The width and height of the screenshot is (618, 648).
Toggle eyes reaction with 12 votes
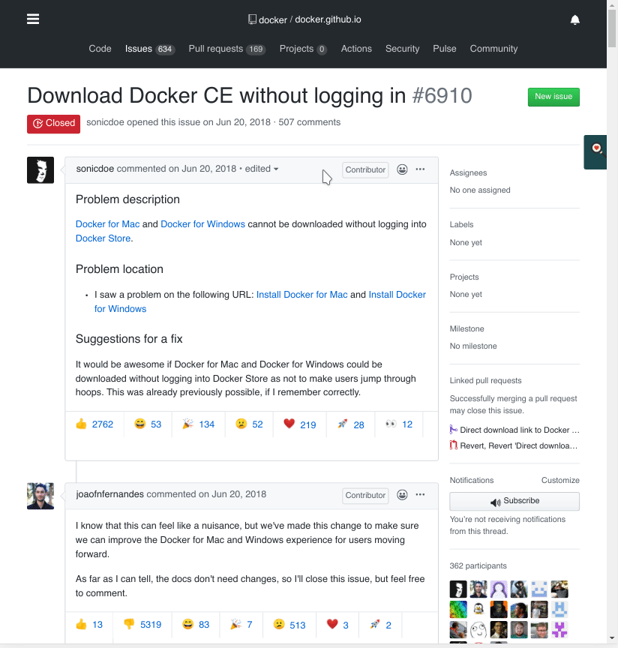[x=399, y=424]
